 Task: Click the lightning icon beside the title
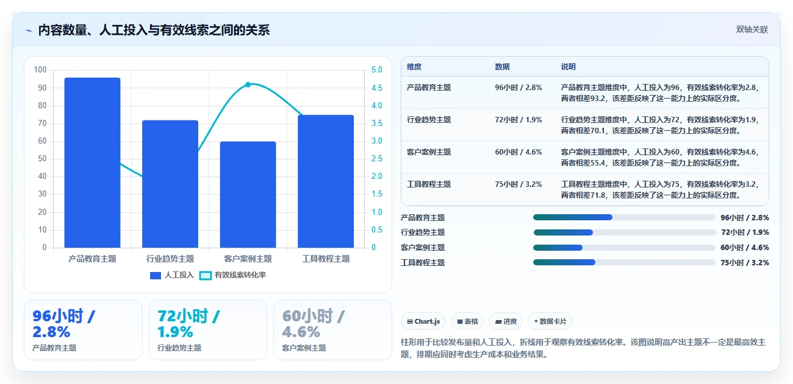point(29,30)
